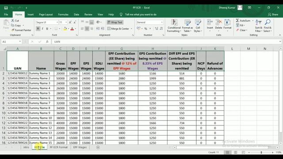Viewport: 283px width, 159px height.
Task: Click the orientation text angle icon
Action: coord(98,22)
